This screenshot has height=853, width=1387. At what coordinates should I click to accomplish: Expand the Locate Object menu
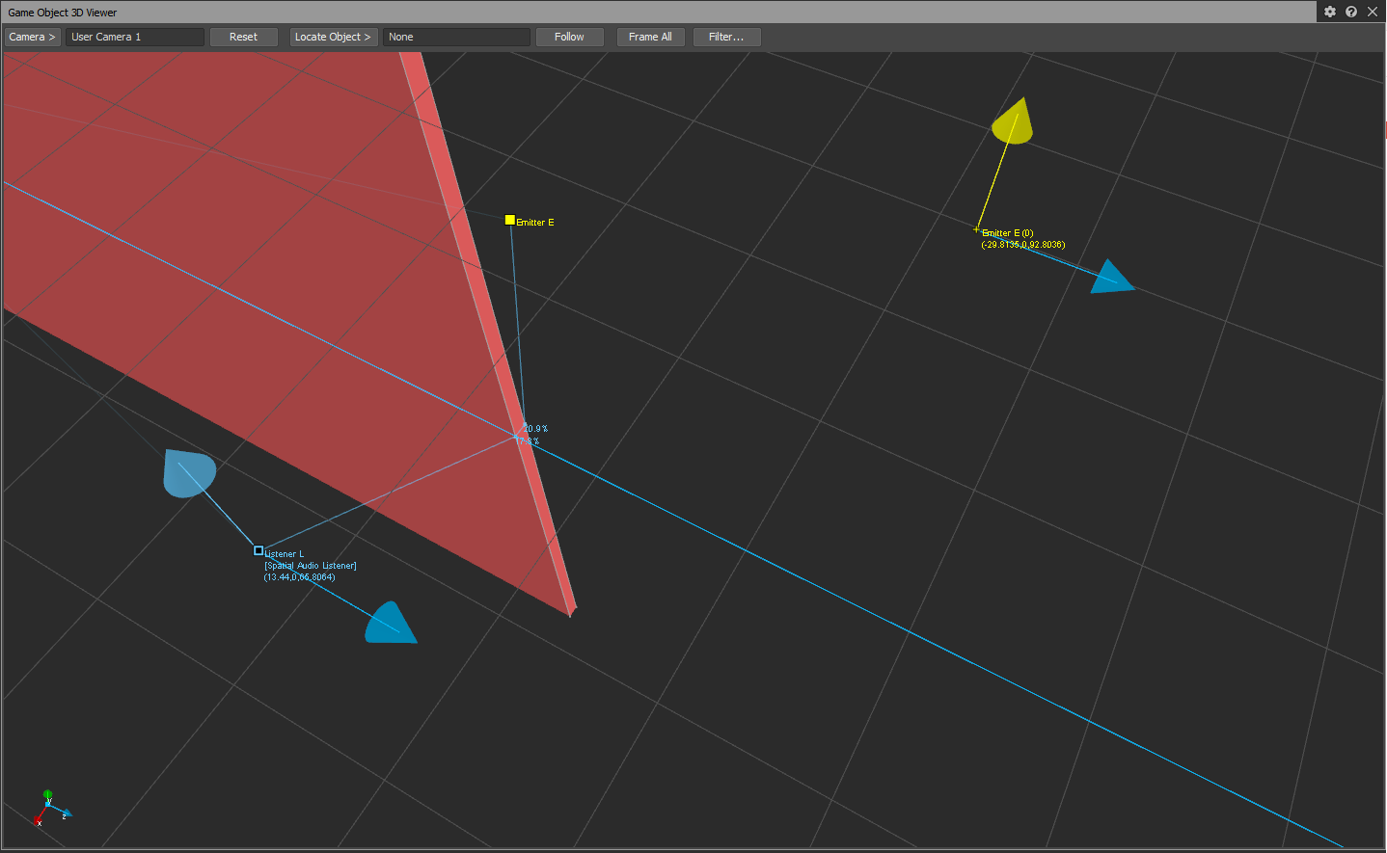333,37
